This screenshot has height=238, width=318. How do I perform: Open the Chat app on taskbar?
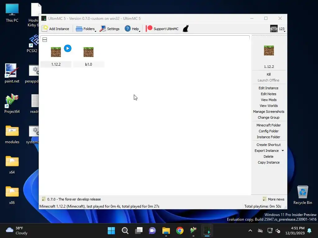click(x=152, y=231)
